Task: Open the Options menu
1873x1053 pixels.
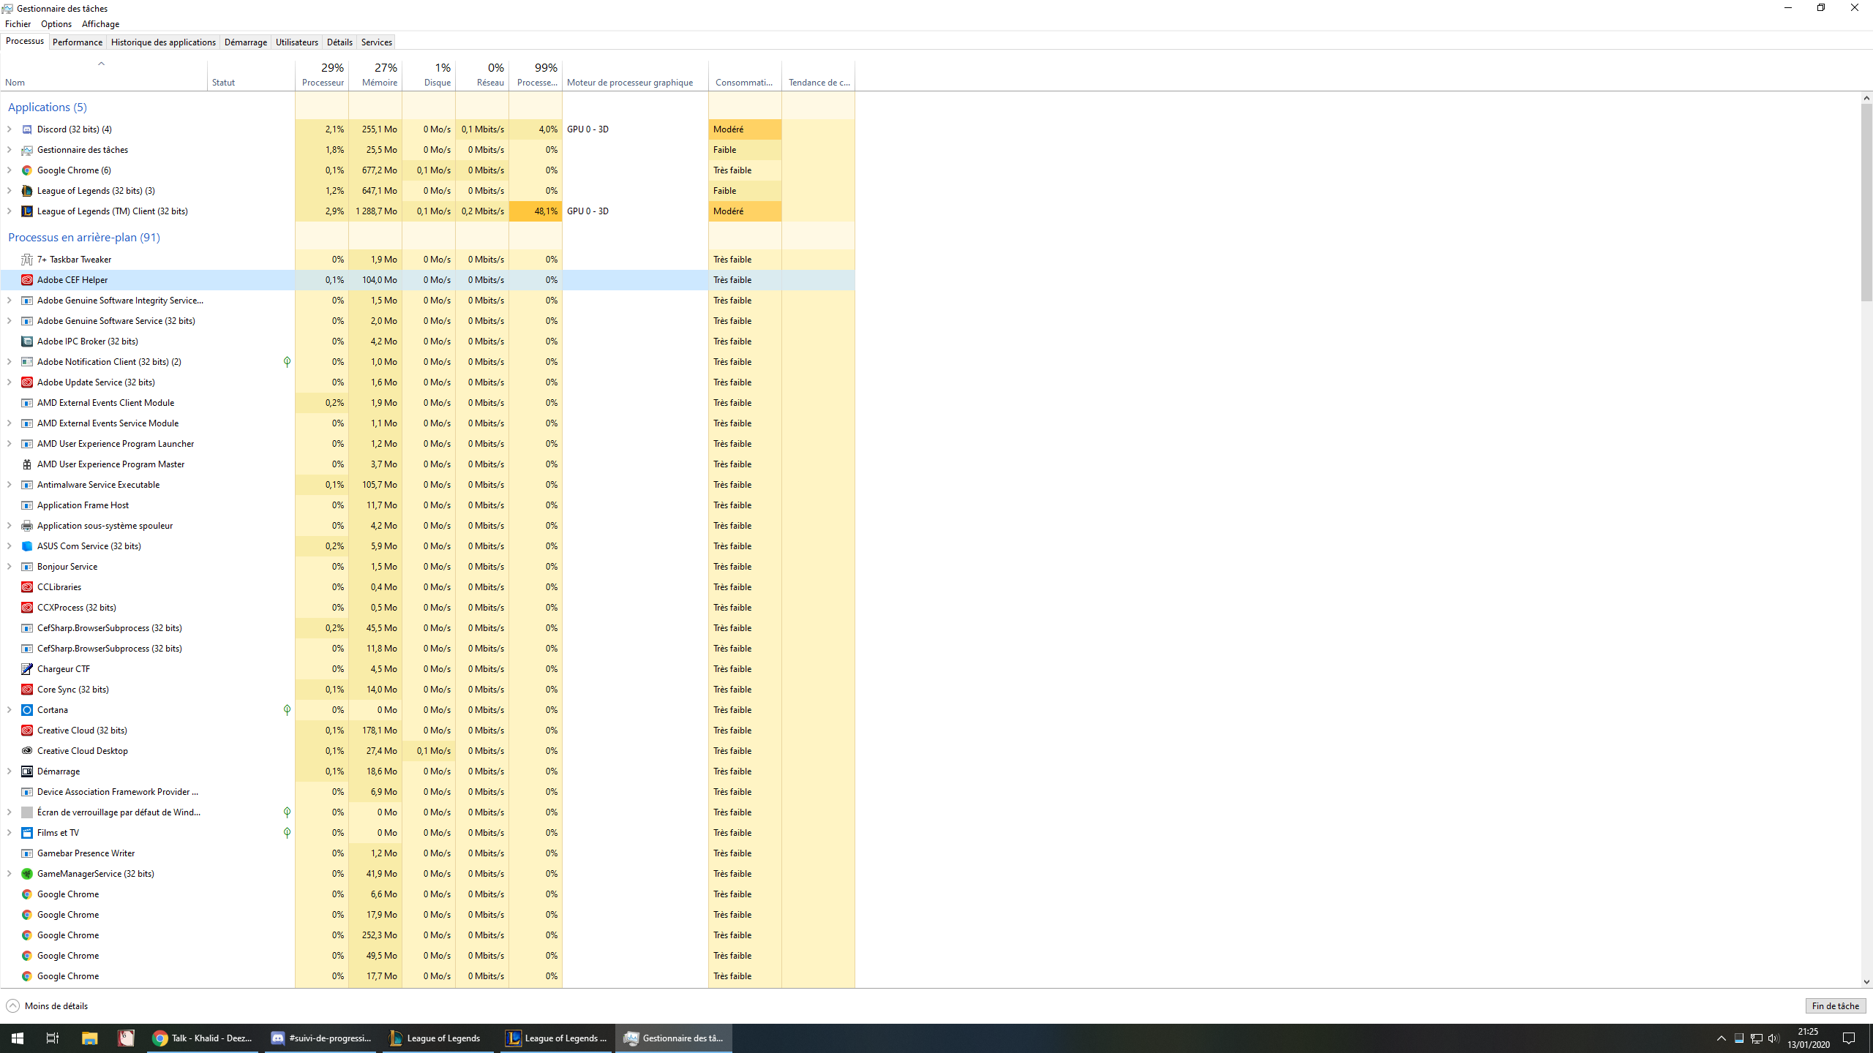Action: 56,24
